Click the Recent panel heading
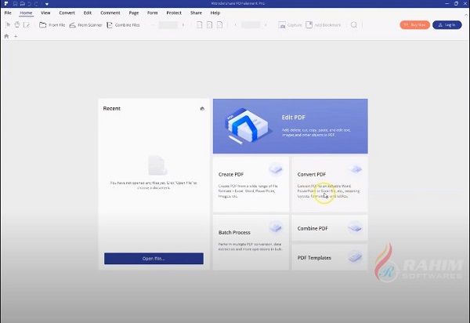 (111, 108)
